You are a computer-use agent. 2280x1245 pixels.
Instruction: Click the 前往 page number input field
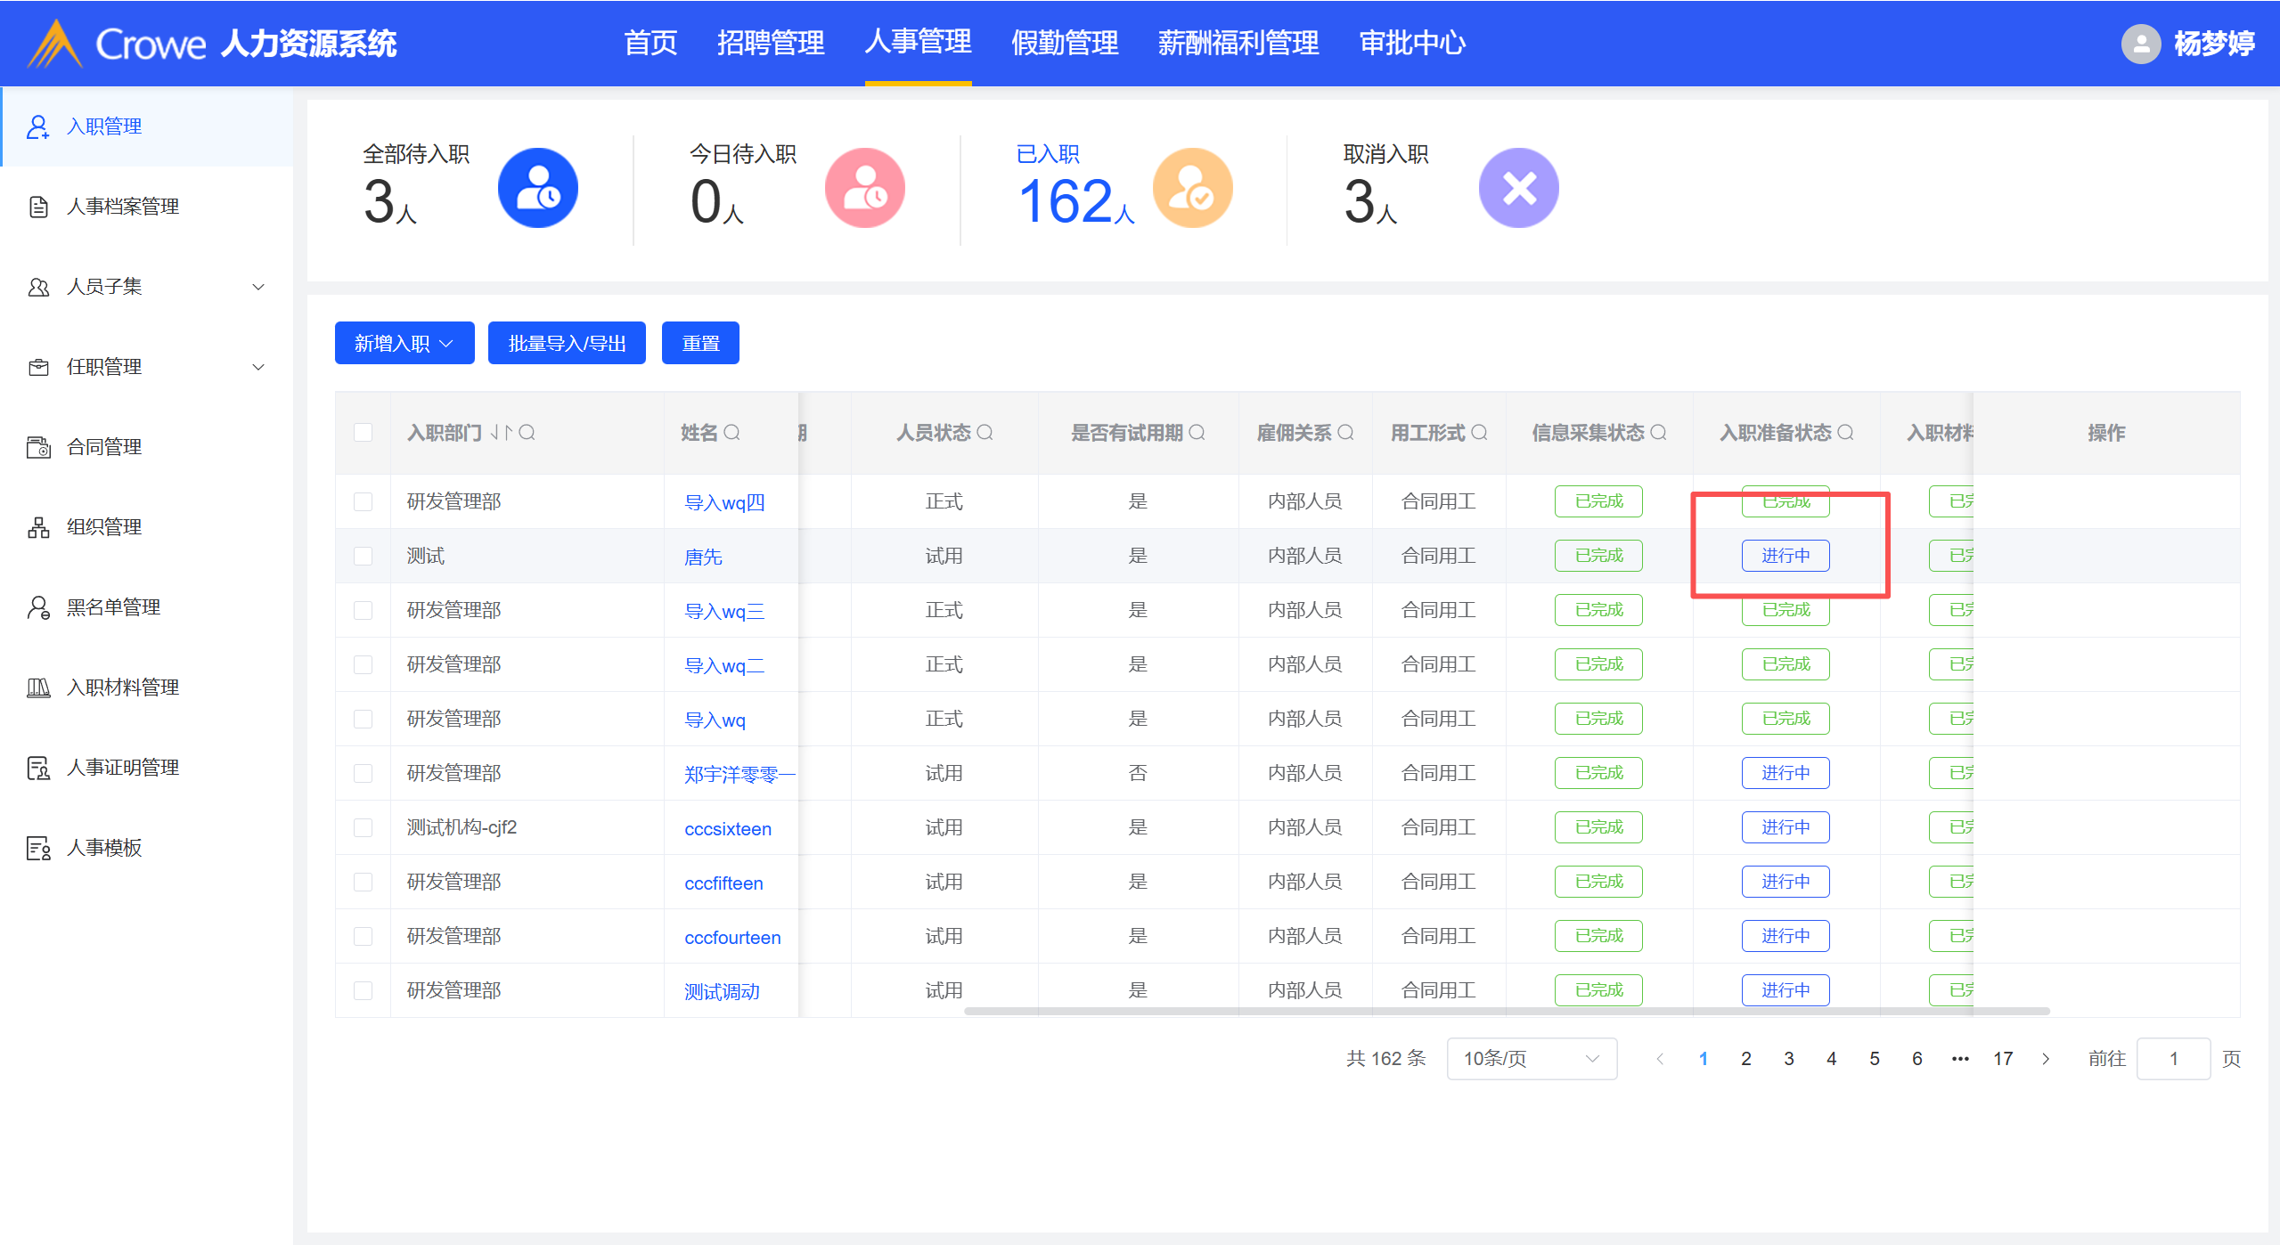tap(2172, 1058)
